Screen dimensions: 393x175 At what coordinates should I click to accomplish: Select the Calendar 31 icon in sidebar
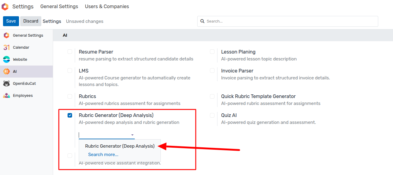[x=6, y=48]
